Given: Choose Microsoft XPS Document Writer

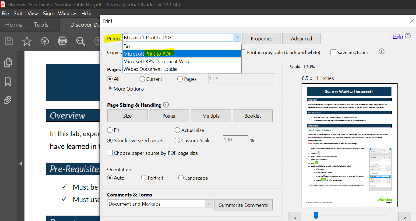Looking at the screenshot, I should click(x=182, y=61).
